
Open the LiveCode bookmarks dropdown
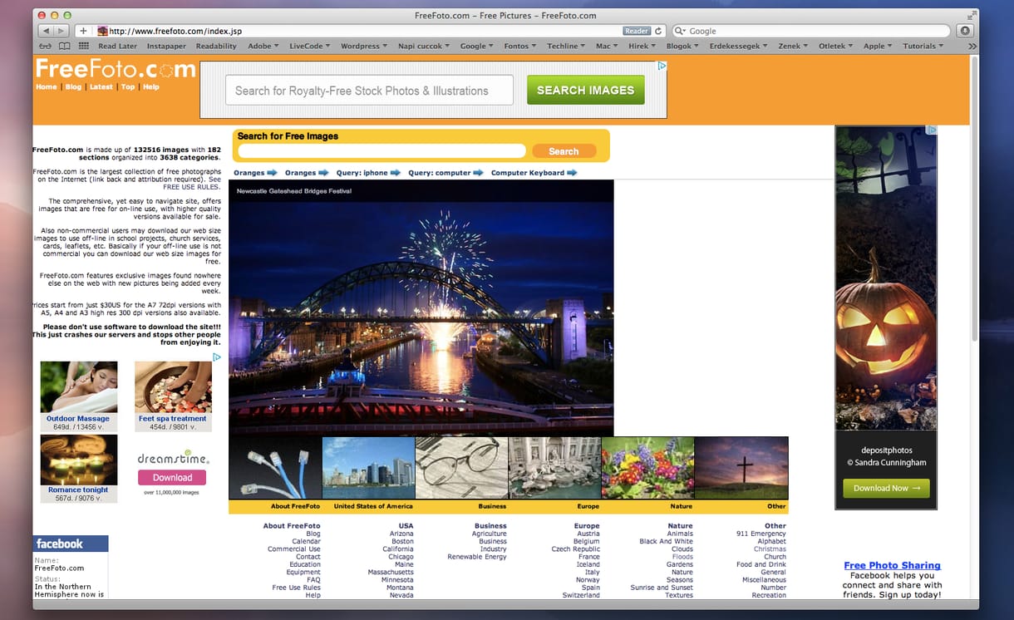coord(309,47)
